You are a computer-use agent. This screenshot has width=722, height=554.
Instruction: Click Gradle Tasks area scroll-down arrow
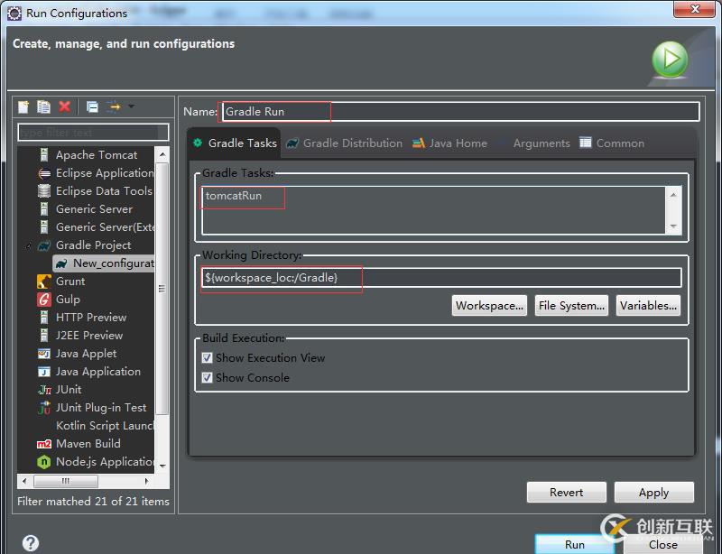[673, 226]
